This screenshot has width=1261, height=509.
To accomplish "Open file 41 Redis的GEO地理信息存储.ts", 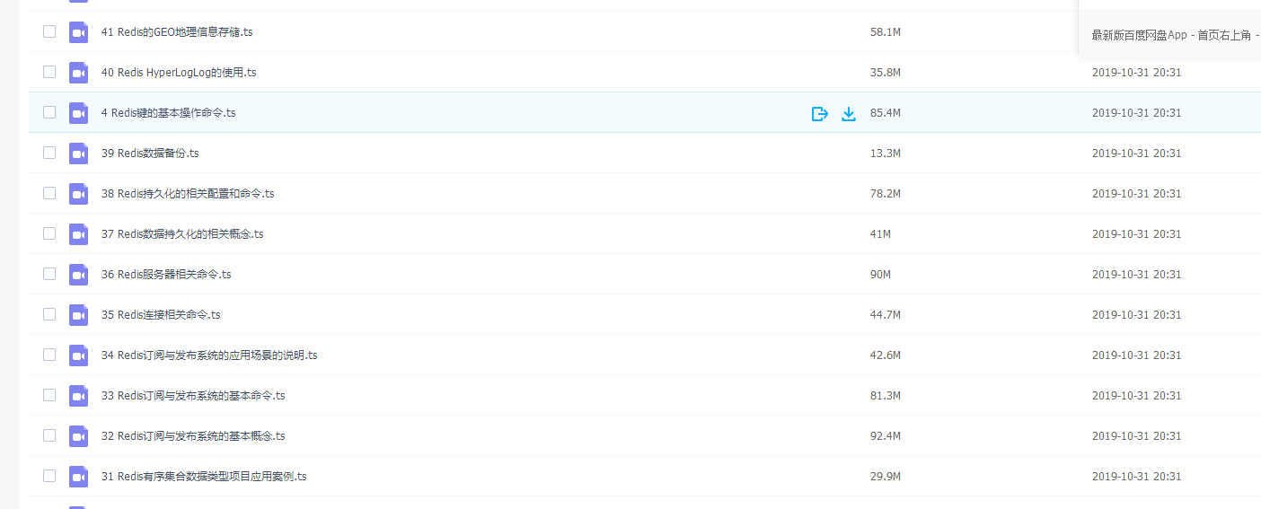I will pos(177,32).
